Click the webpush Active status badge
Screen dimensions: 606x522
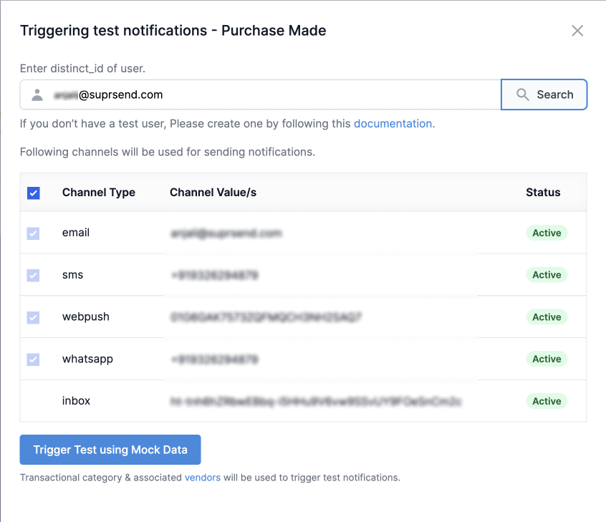[547, 316]
